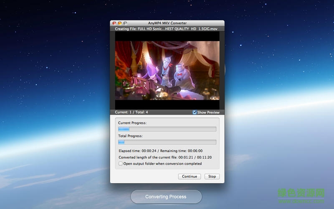Click the Elapsed time readout
334x209 pixels.
tap(160, 150)
